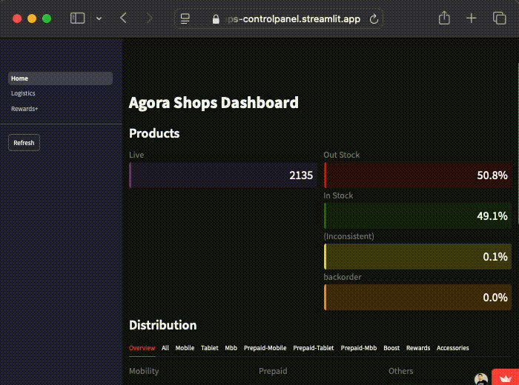Open sidebar options dropdown chevron

[99, 19]
